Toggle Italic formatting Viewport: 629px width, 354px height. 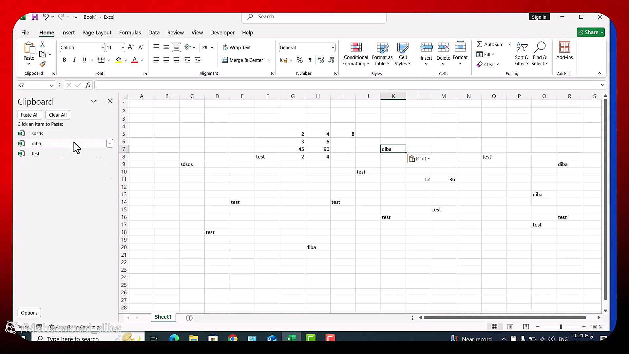click(x=74, y=60)
